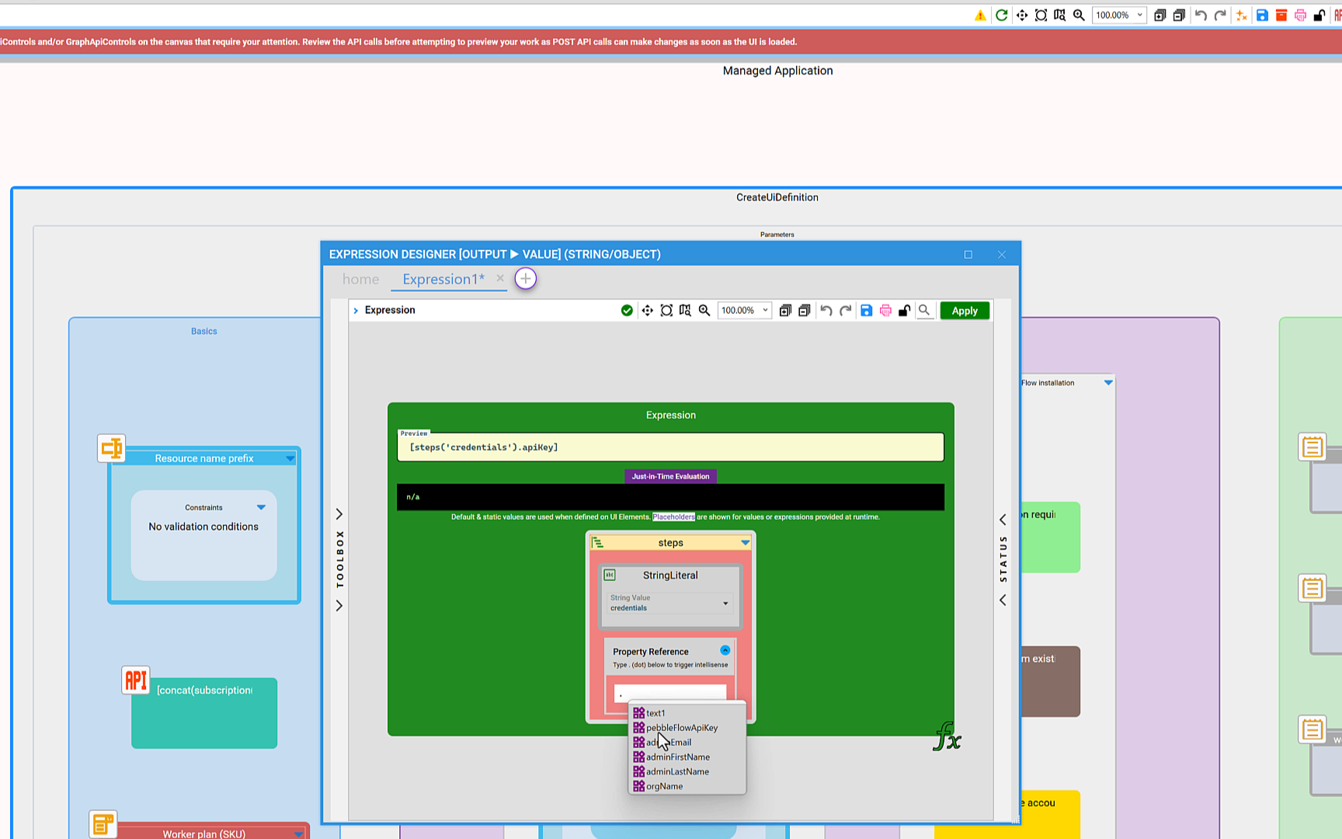
Task: Toggle the lock icon in top toolbar
Action: (1319, 16)
